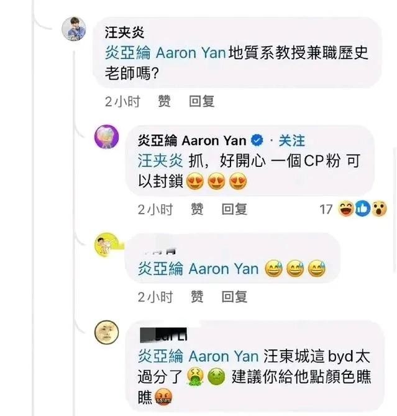Click the 炎亞綸 Aaron Yan mention in first comment
The image size is (397, 416).
tap(165, 53)
